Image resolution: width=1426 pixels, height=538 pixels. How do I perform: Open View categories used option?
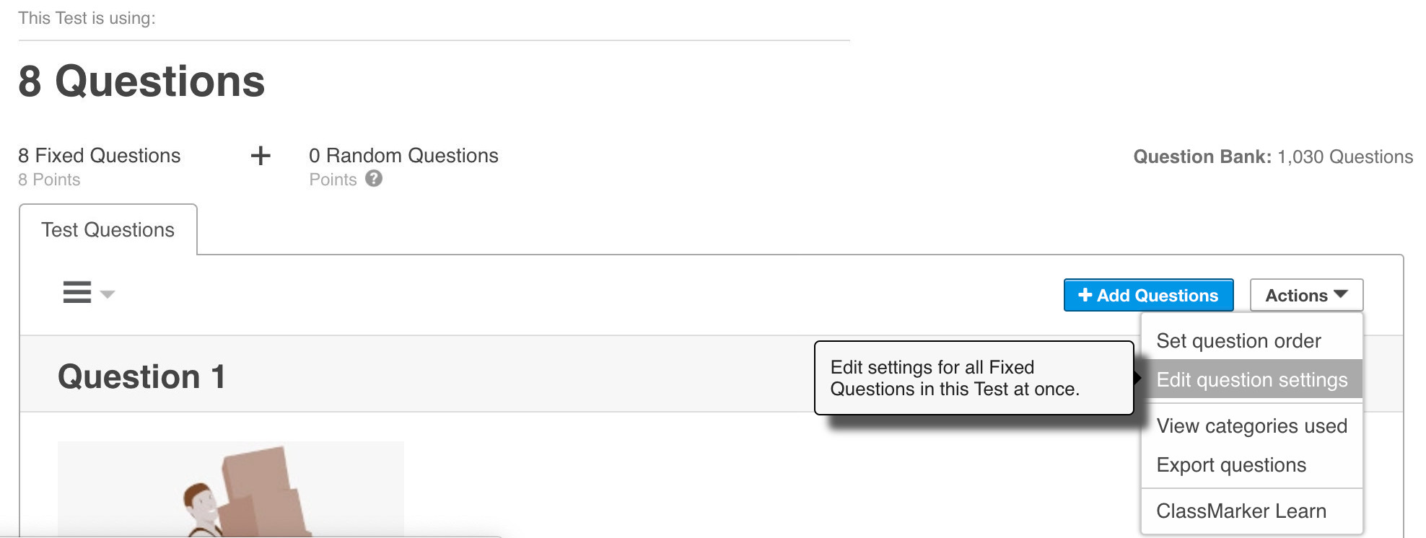[1251, 426]
